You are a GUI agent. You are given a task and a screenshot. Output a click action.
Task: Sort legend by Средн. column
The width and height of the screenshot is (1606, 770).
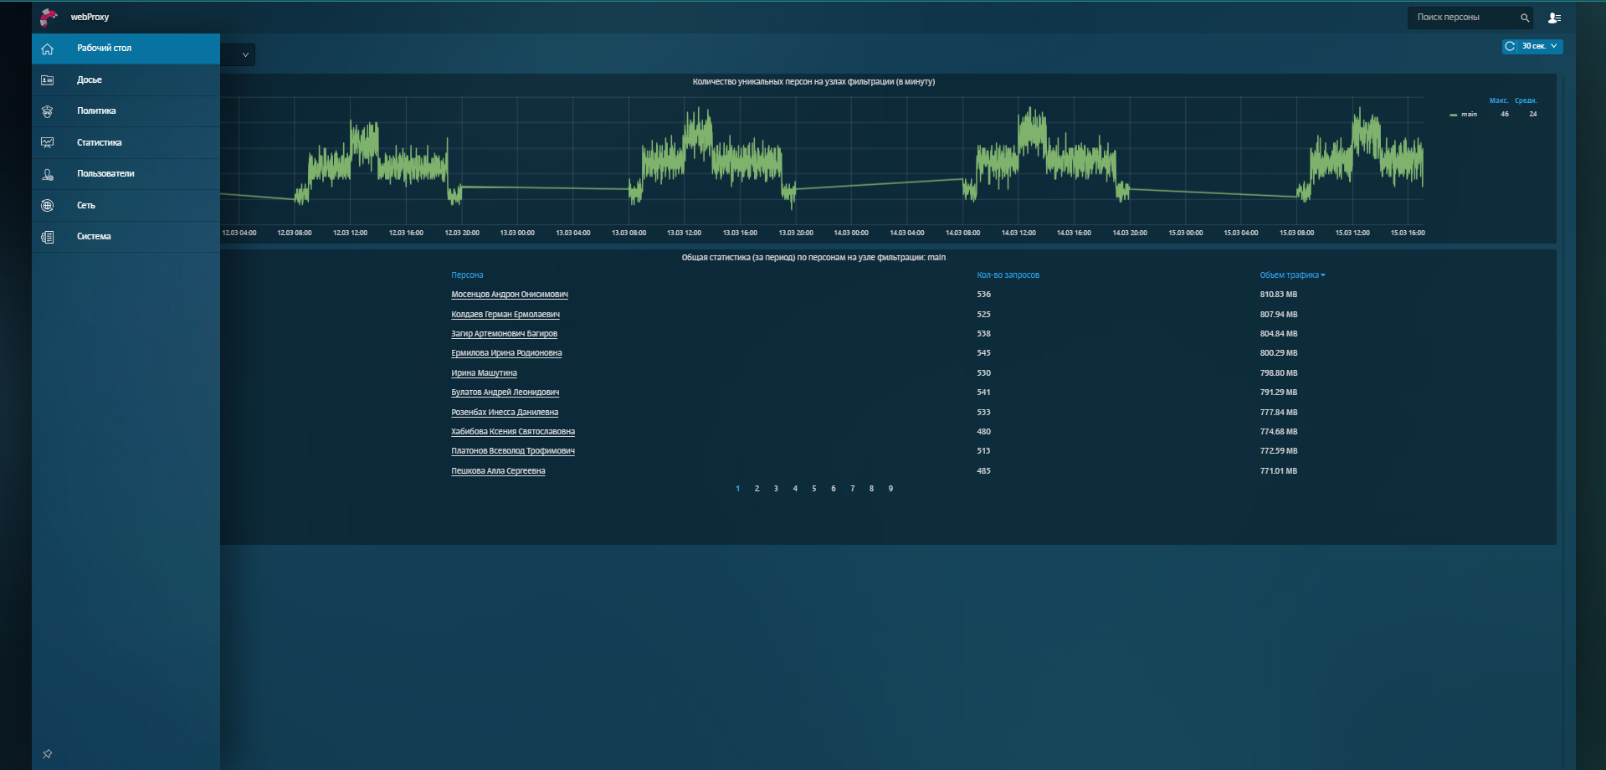[1526, 101]
